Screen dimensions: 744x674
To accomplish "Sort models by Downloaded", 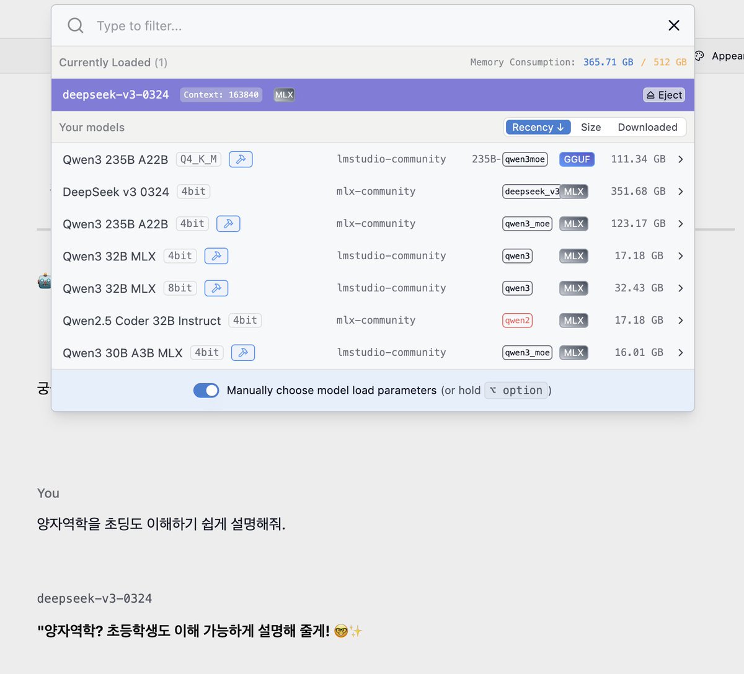I will coord(647,127).
